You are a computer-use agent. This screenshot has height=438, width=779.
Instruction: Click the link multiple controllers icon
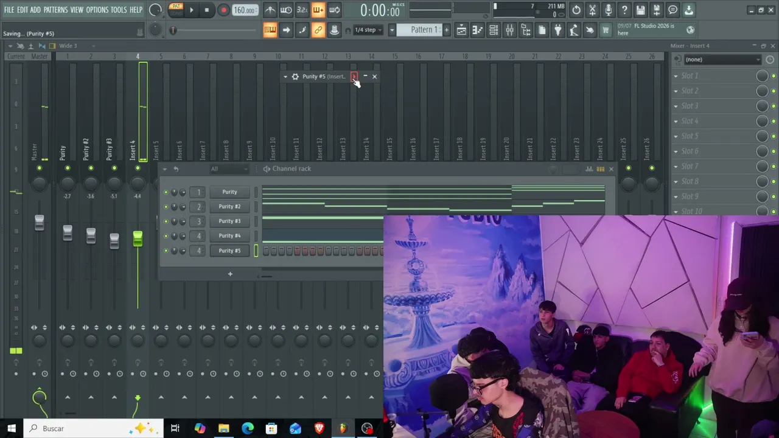pos(318,30)
